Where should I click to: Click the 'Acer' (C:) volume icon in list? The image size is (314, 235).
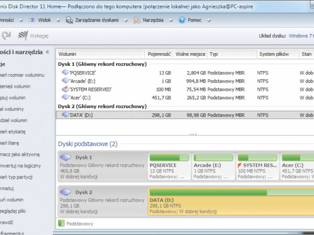point(65,97)
